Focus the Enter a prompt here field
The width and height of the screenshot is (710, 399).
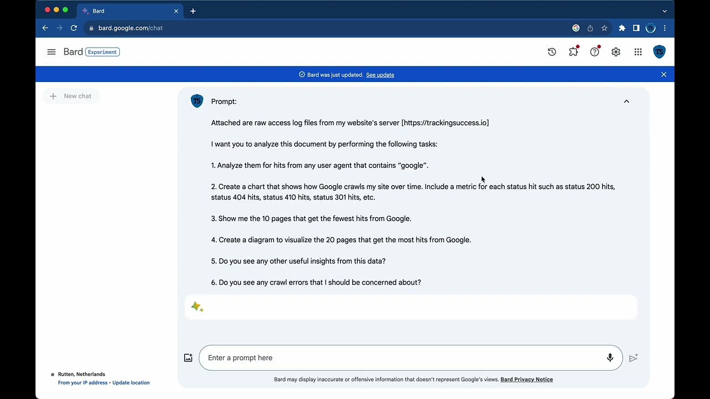pos(410,358)
